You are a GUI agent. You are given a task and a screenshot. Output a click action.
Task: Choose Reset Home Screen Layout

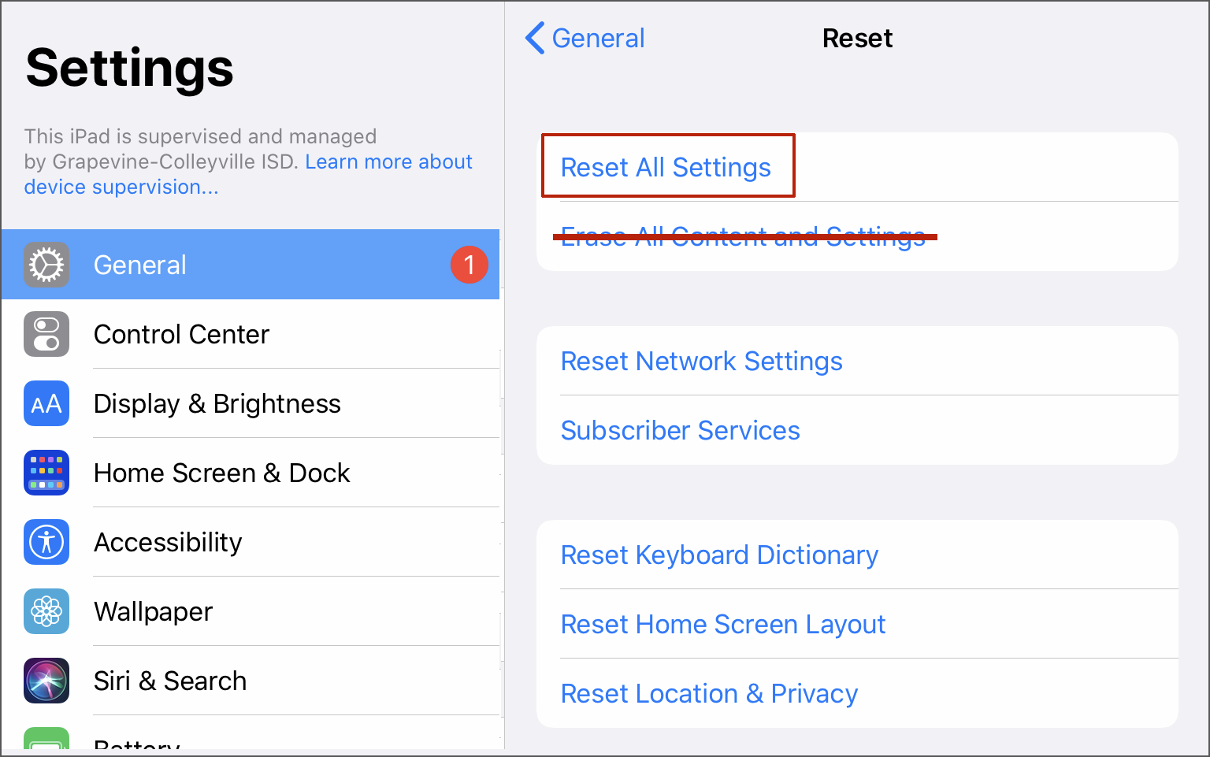coord(722,624)
